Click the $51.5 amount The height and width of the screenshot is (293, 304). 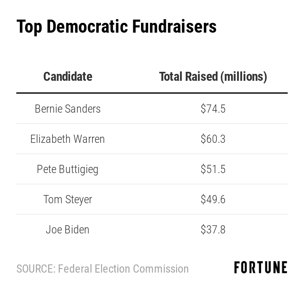[x=213, y=169]
